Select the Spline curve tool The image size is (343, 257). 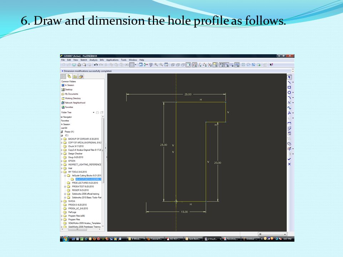point(289,108)
